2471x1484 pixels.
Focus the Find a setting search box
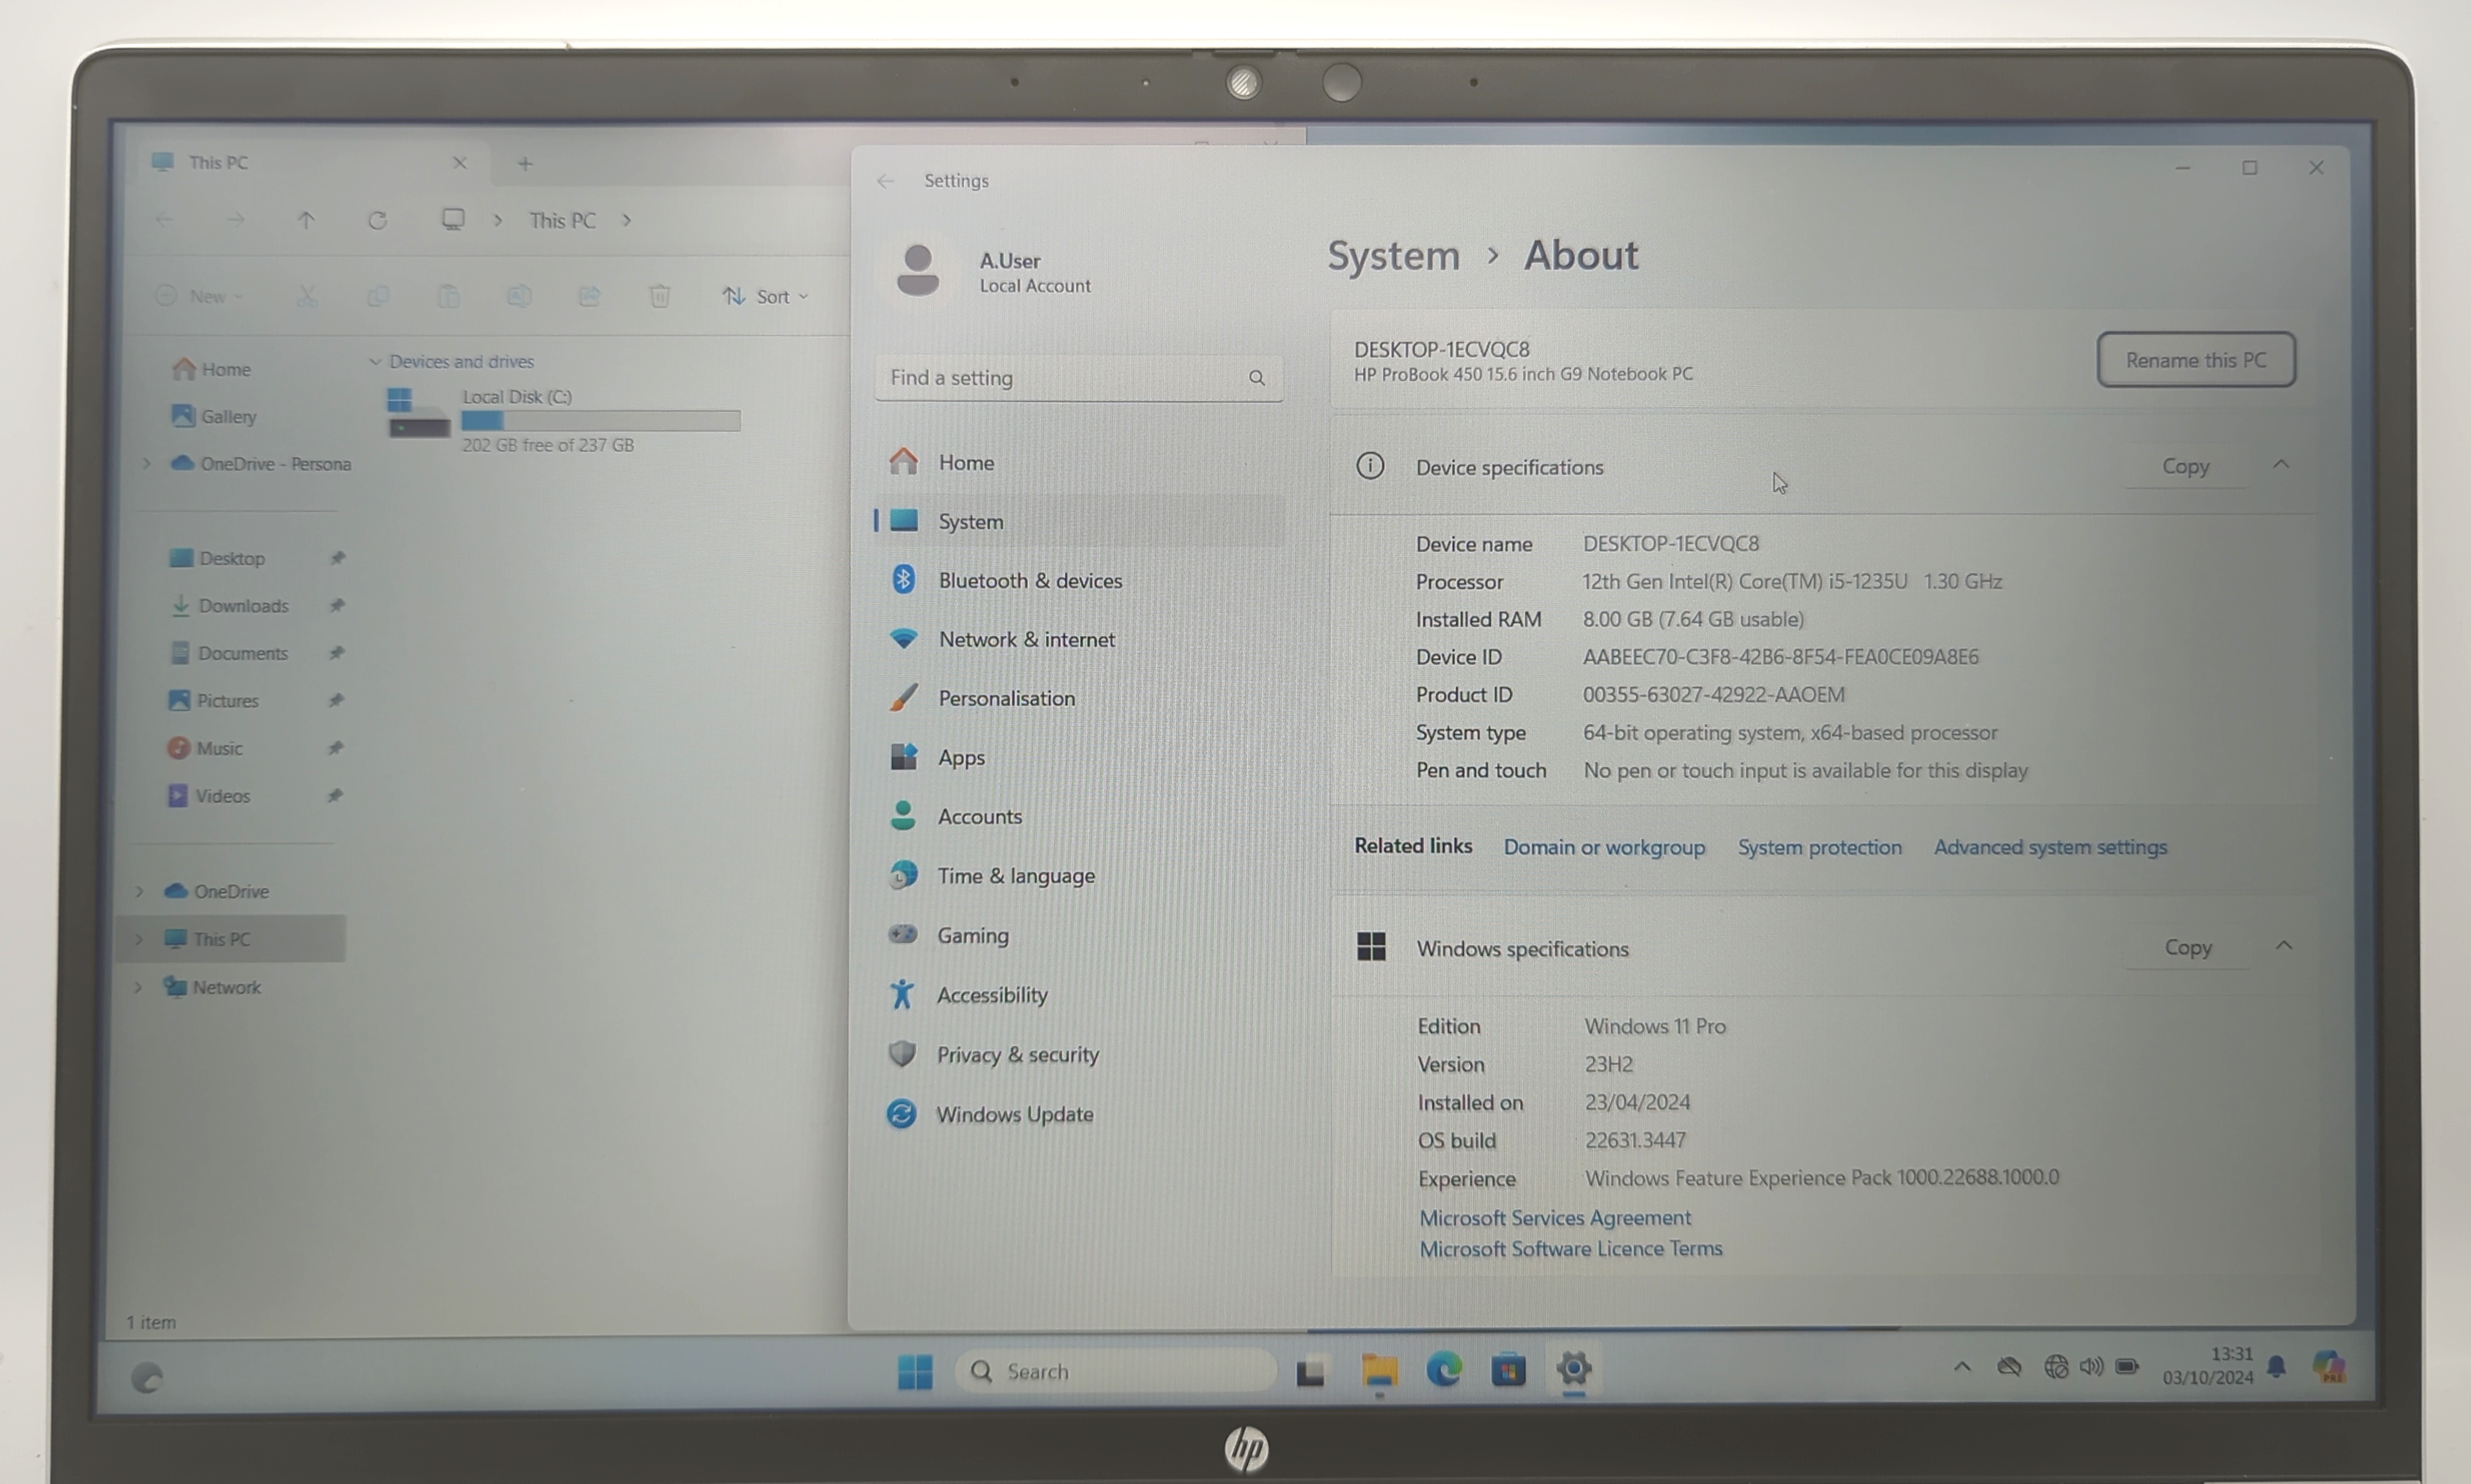click(1079, 378)
